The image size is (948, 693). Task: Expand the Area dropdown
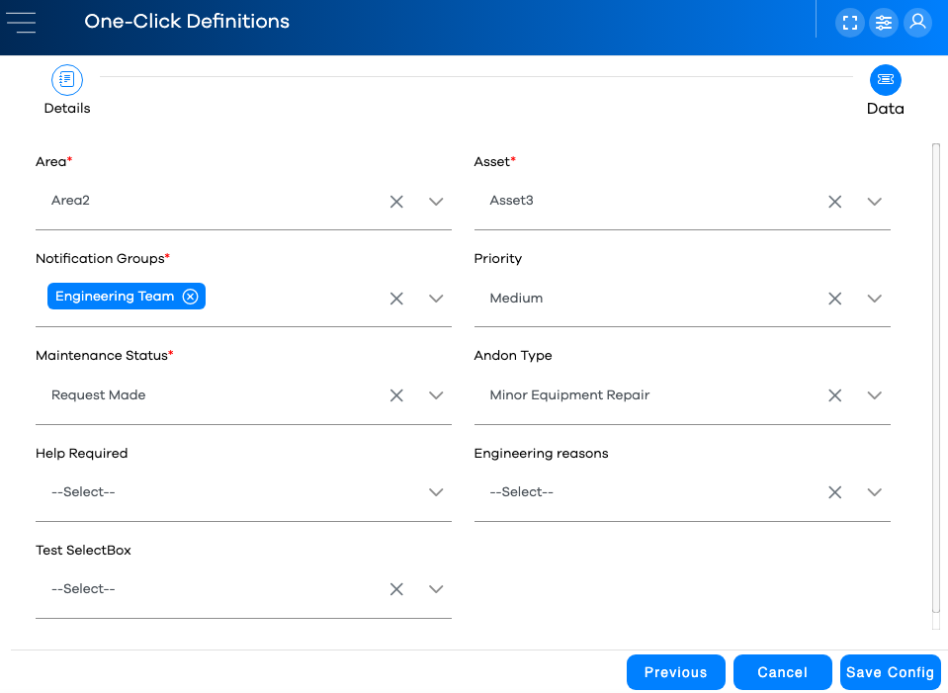tap(436, 202)
